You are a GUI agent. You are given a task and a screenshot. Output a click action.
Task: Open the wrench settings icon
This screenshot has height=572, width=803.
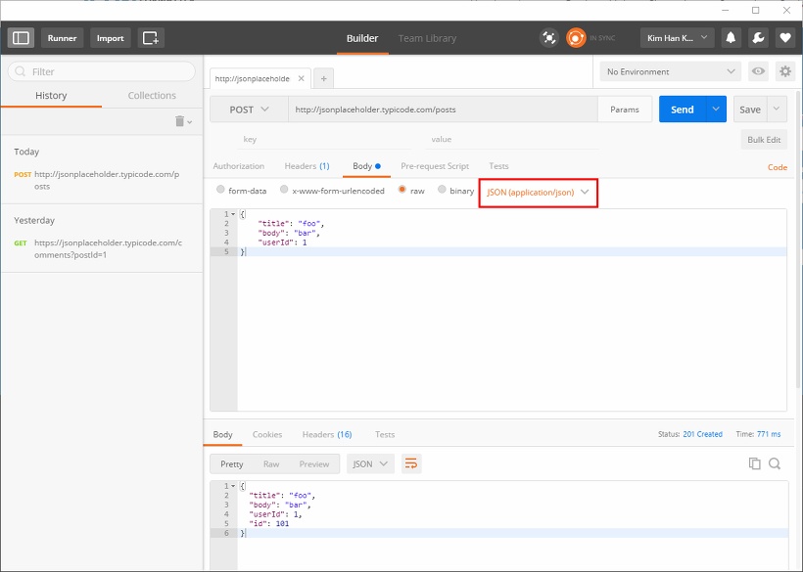pos(758,38)
